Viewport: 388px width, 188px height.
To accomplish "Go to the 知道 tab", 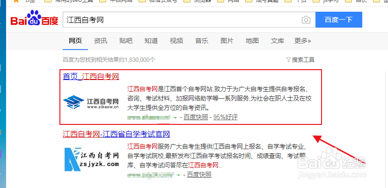I will coord(151,41).
